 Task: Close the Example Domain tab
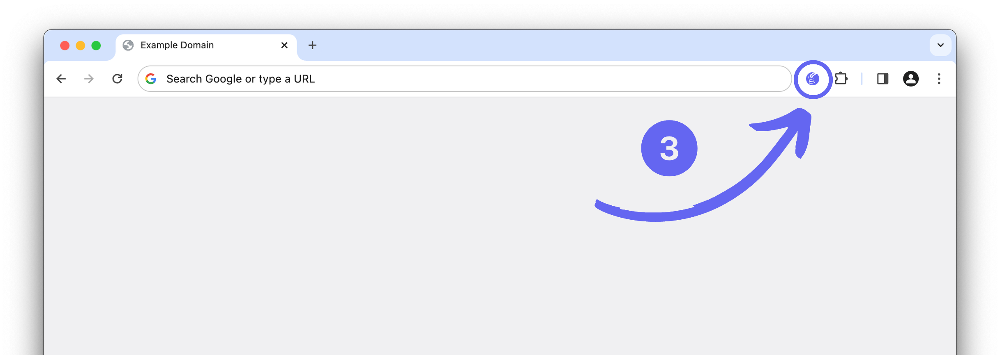284,45
